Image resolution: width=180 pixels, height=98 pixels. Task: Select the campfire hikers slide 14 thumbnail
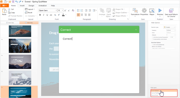(20, 46)
